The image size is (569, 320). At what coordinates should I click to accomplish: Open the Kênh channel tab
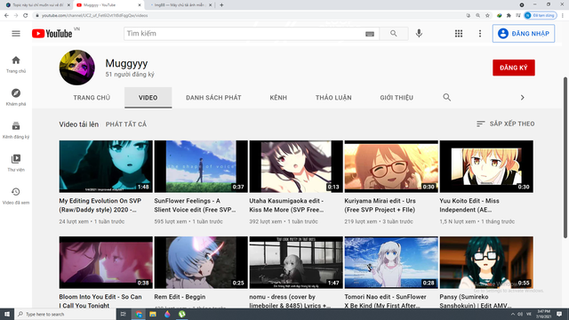tap(278, 98)
